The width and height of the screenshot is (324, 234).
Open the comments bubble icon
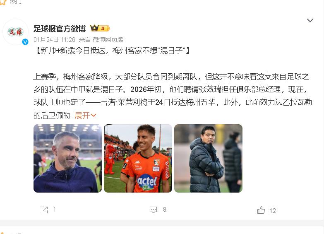(154, 210)
